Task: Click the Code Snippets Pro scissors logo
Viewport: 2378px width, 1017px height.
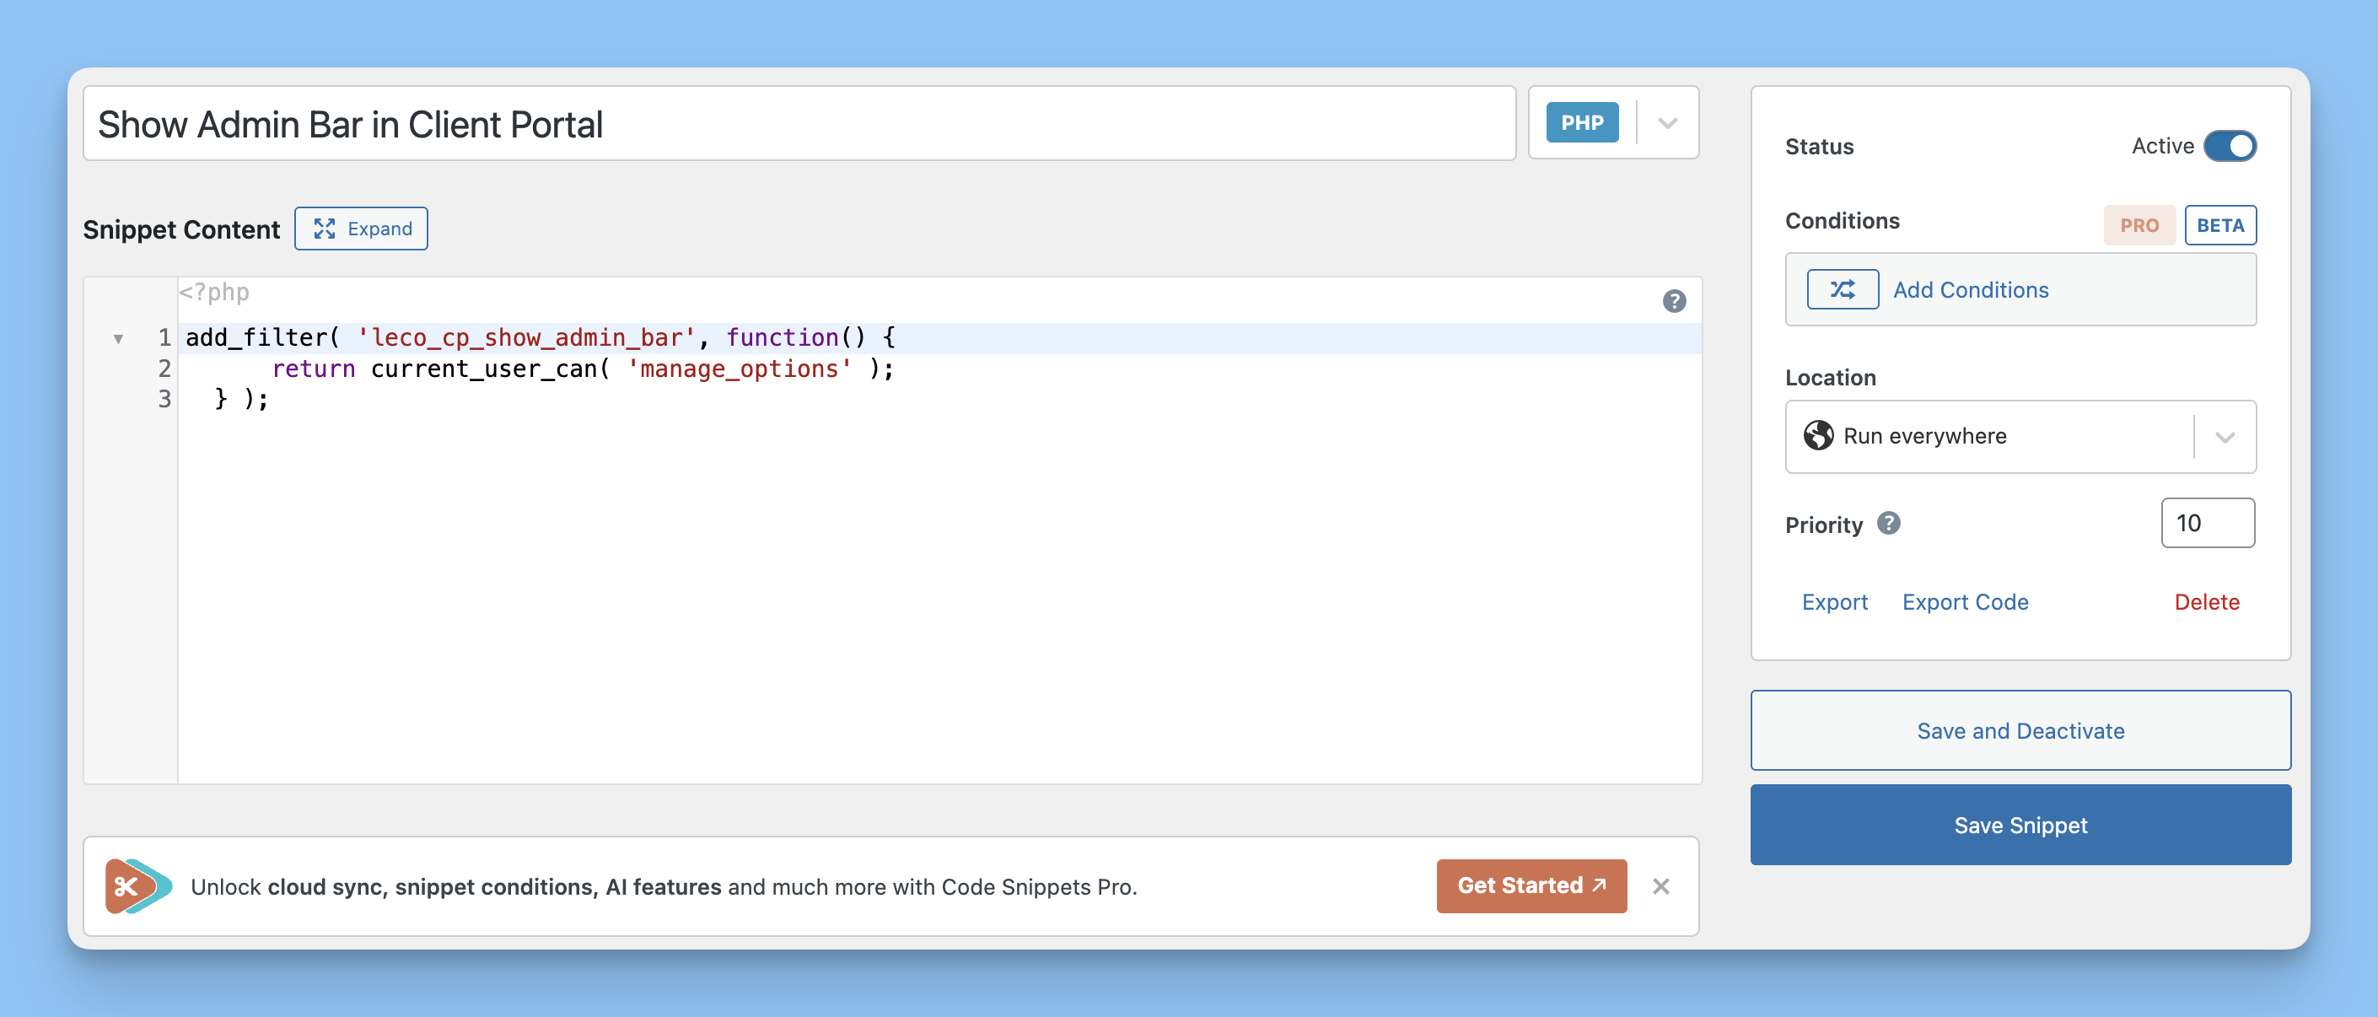Action: (x=137, y=886)
